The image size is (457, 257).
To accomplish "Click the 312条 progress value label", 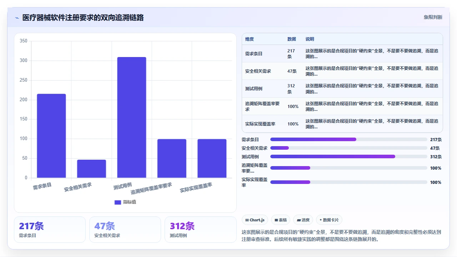I will (x=436, y=157).
